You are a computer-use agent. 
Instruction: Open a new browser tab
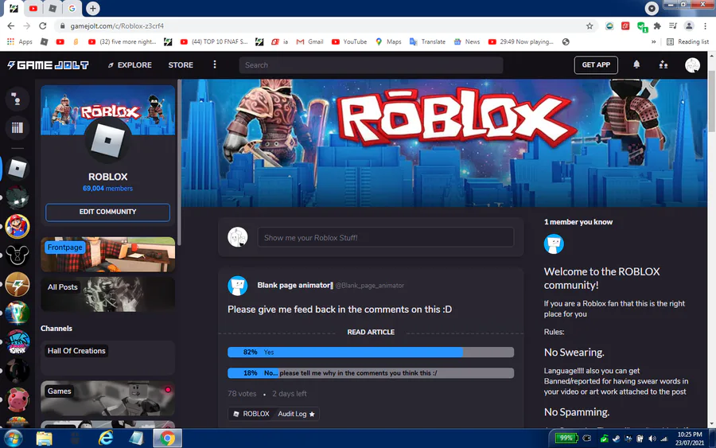pyautogui.click(x=93, y=8)
